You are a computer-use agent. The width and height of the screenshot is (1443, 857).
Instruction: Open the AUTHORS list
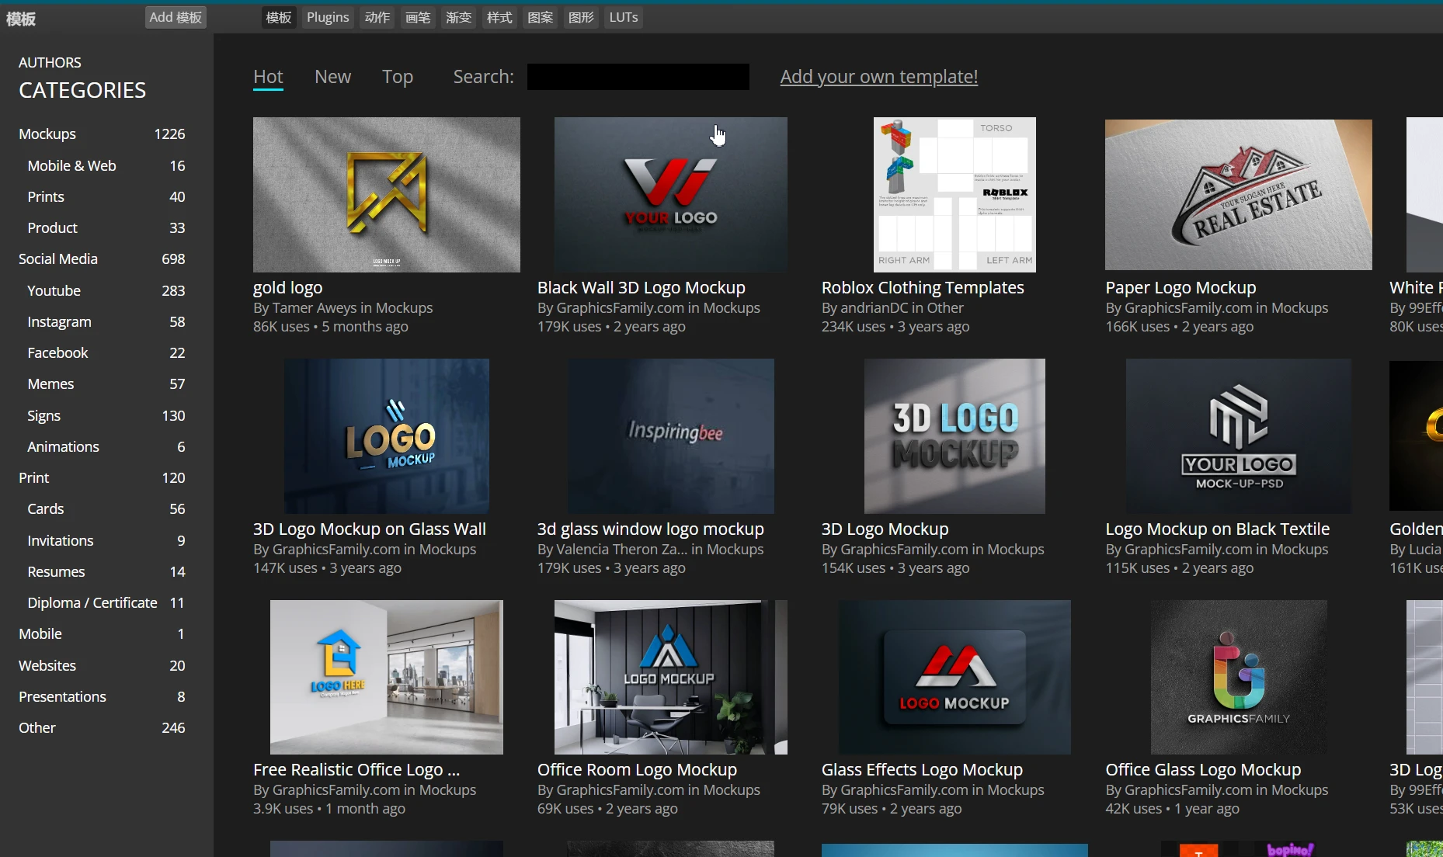(x=50, y=62)
